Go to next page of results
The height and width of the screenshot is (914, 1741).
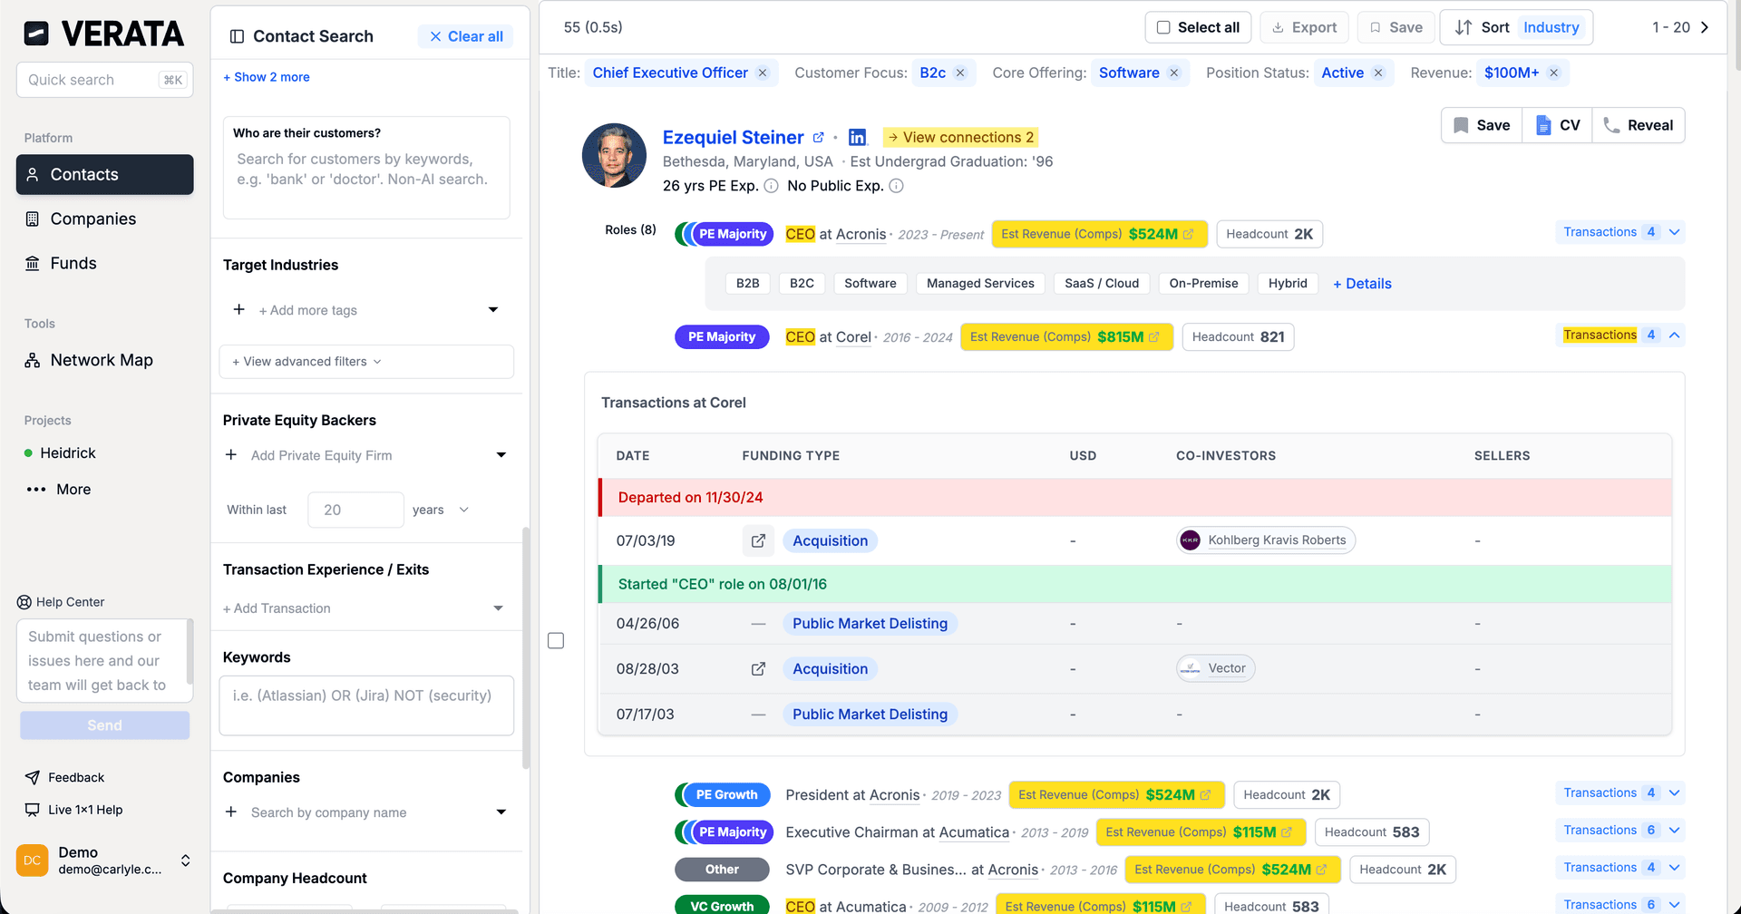[1705, 27]
